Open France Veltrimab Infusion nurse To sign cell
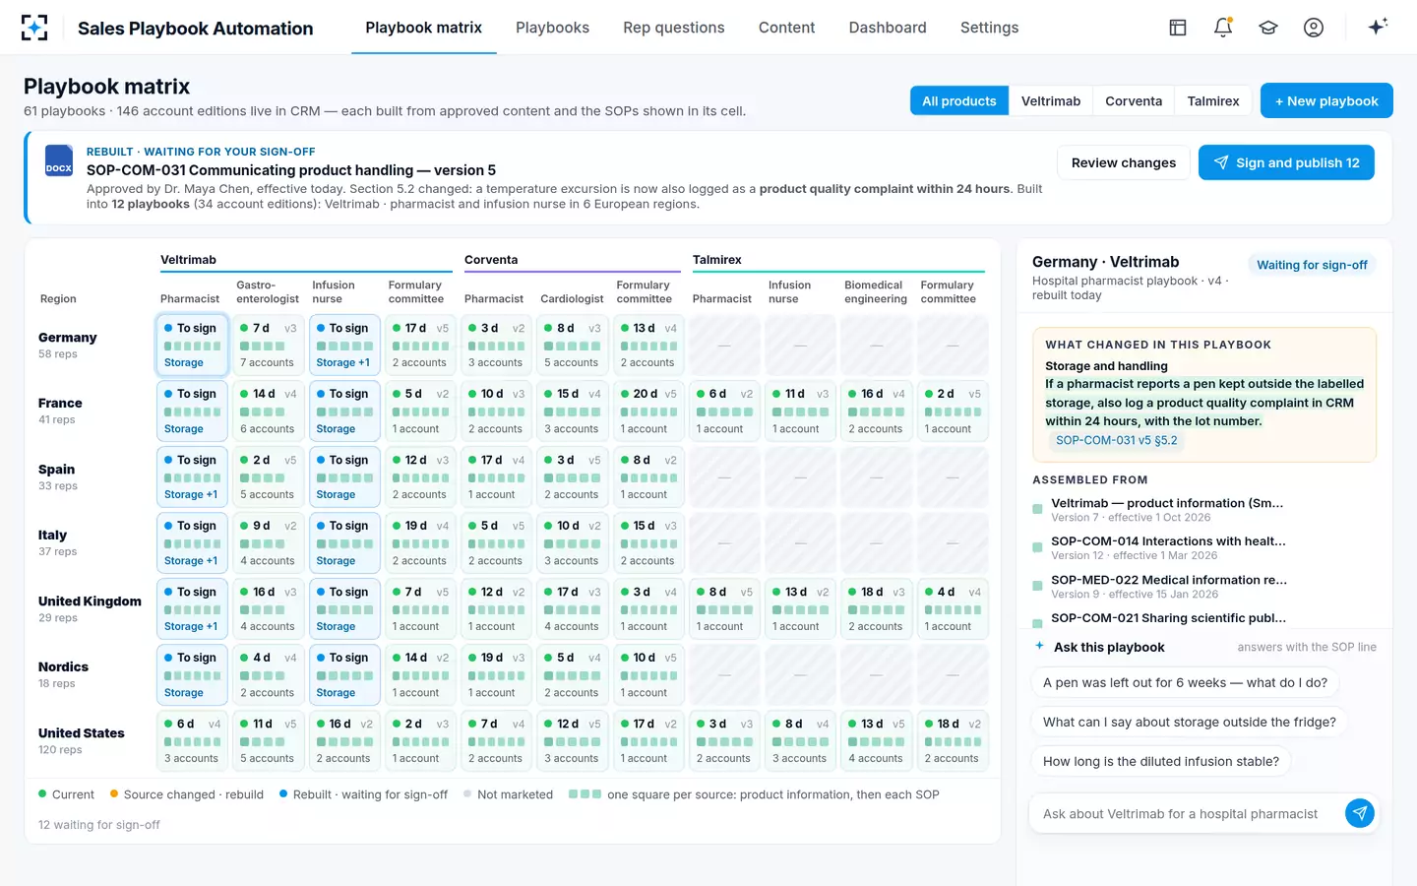The width and height of the screenshot is (1417, 886). 344,411
